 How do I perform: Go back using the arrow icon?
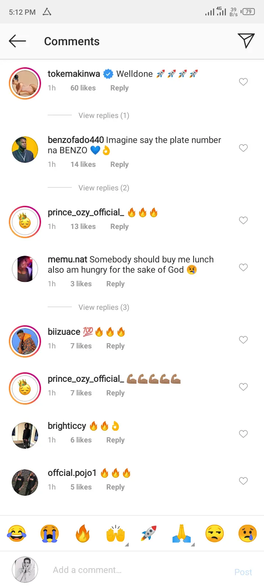pyautogui.click(x=17, y=41)
